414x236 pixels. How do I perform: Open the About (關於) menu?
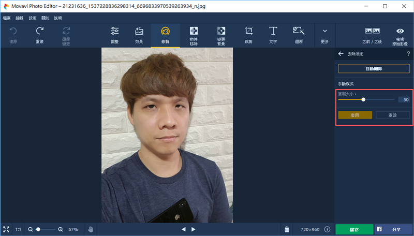point(45,18)
